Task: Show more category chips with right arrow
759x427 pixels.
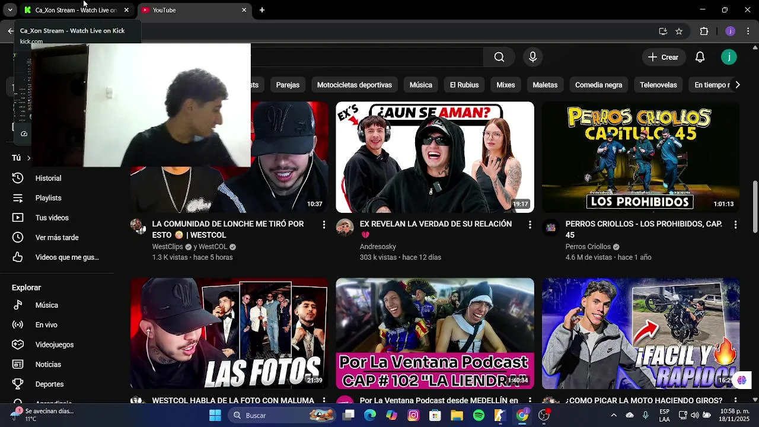Action: 737,85
